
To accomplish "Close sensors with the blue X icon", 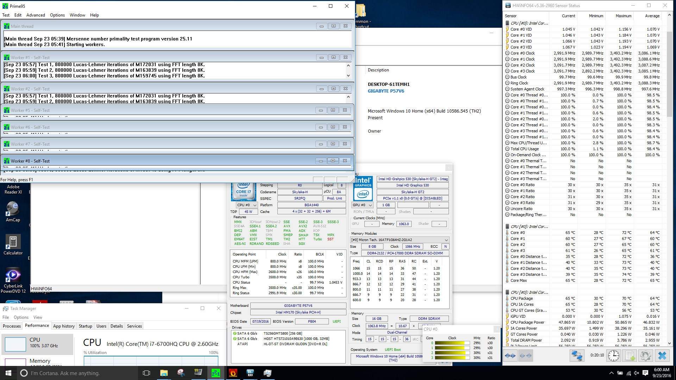I will 662,356.
